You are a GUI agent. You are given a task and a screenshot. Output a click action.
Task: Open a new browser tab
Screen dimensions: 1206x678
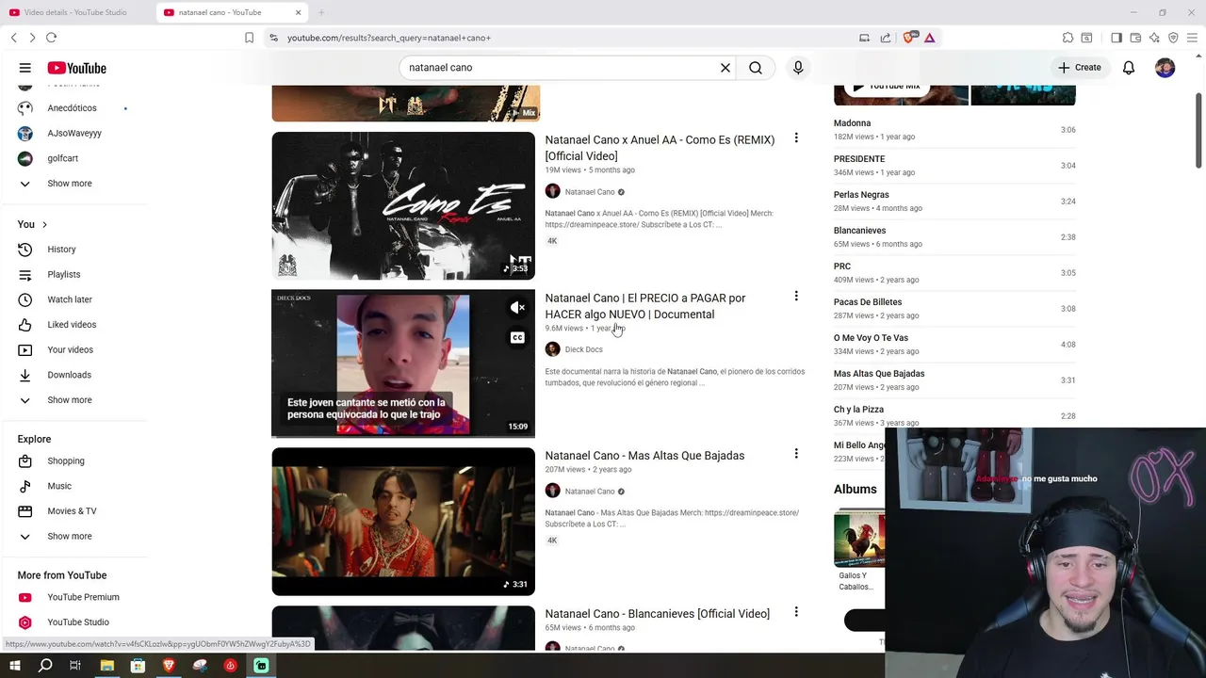321,12
